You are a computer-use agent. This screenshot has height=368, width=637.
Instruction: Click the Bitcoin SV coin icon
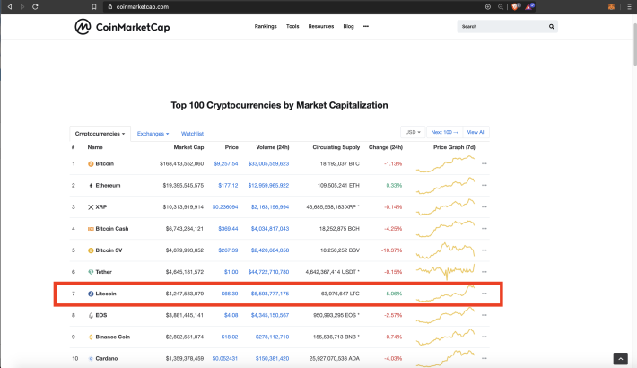tap(91, 250)
